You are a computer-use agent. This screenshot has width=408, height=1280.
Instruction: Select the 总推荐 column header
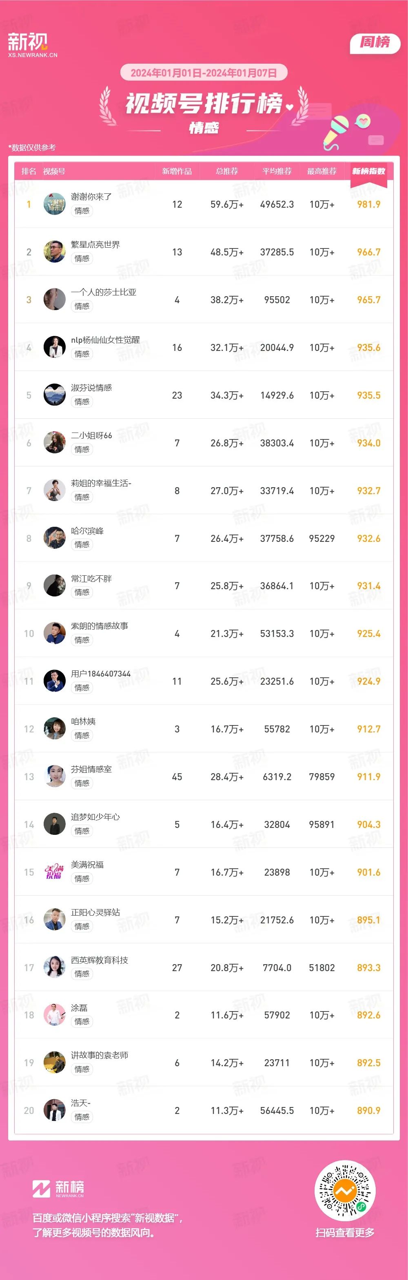[227, 171]
